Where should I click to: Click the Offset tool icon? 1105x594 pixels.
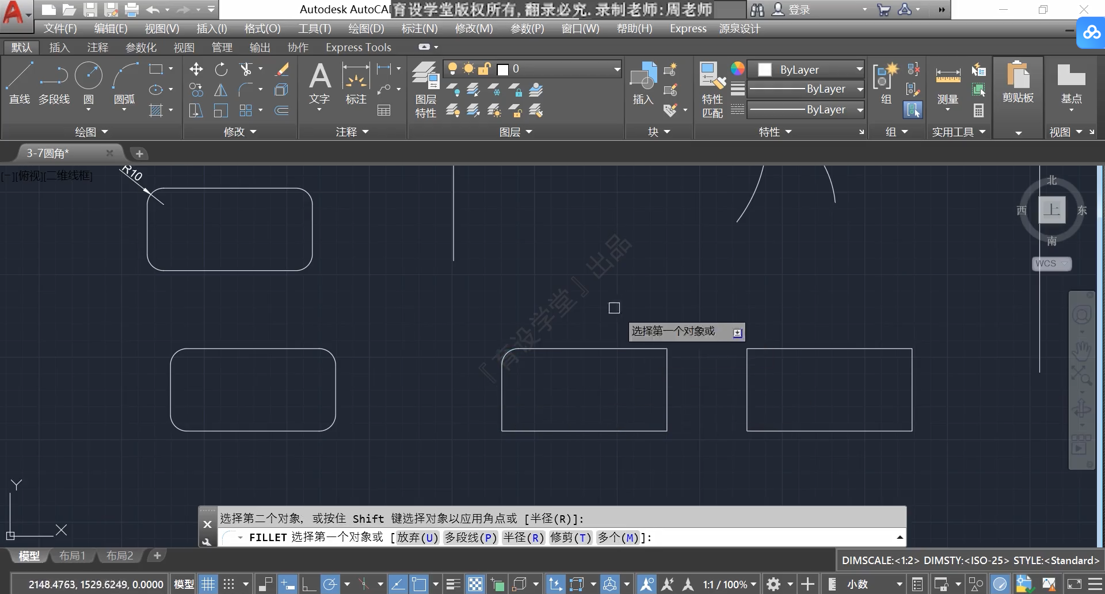[281, 110]
